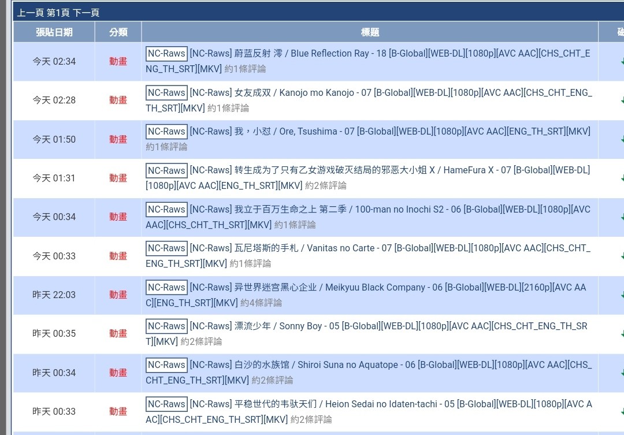Open 動畫 category in 今天 00:34 row
This screenshot has width=624, height=435.
point(118,217)
